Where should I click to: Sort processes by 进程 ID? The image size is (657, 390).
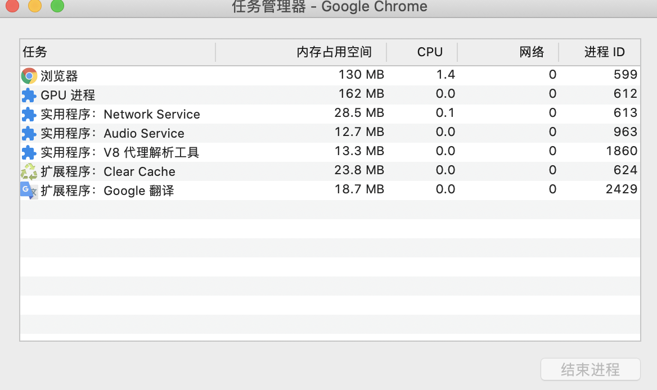click(605, 52)
